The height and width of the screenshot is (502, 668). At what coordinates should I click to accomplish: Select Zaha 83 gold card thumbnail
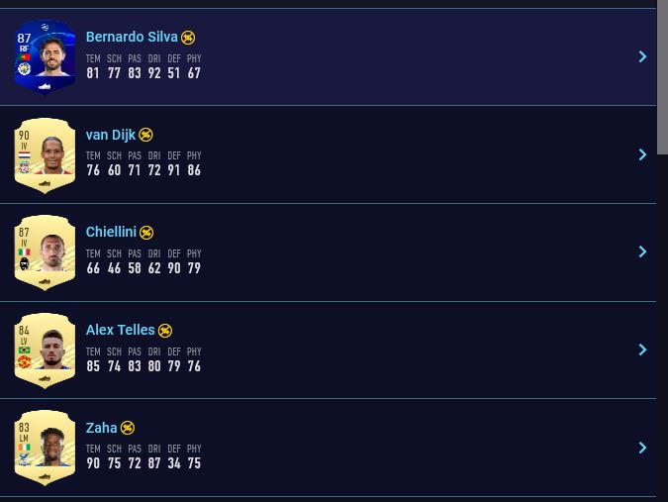45,448
